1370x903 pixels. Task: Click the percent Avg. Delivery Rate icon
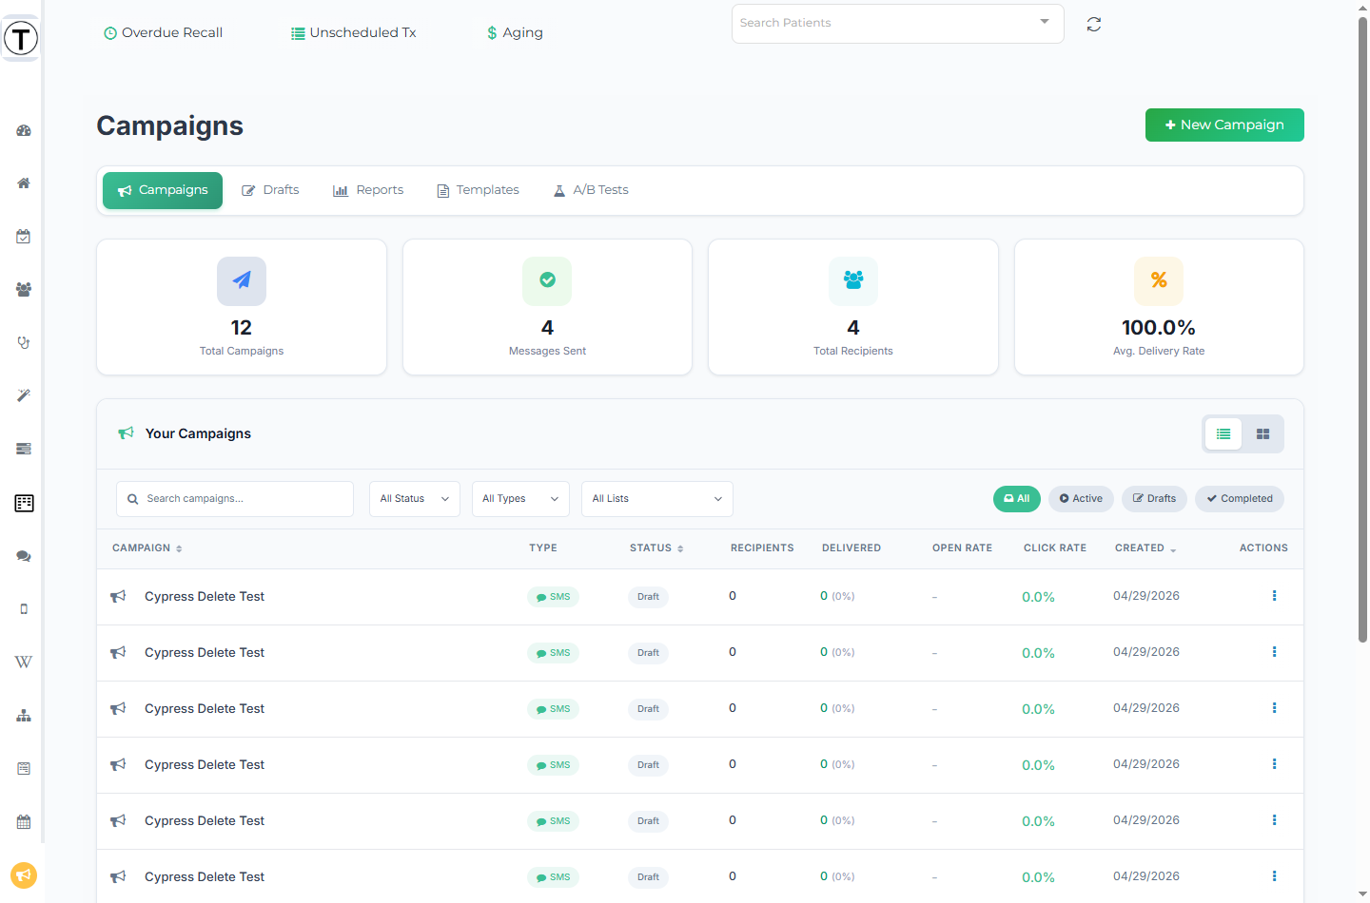pyautogui.click(x=1159, y=280)
